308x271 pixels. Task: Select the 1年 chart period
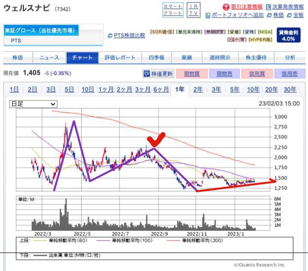[x=180, y=90]
